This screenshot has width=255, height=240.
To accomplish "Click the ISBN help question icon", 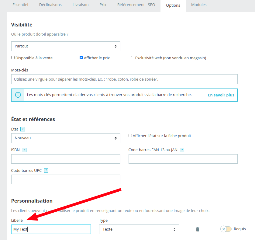I will [x=24, y=150].
